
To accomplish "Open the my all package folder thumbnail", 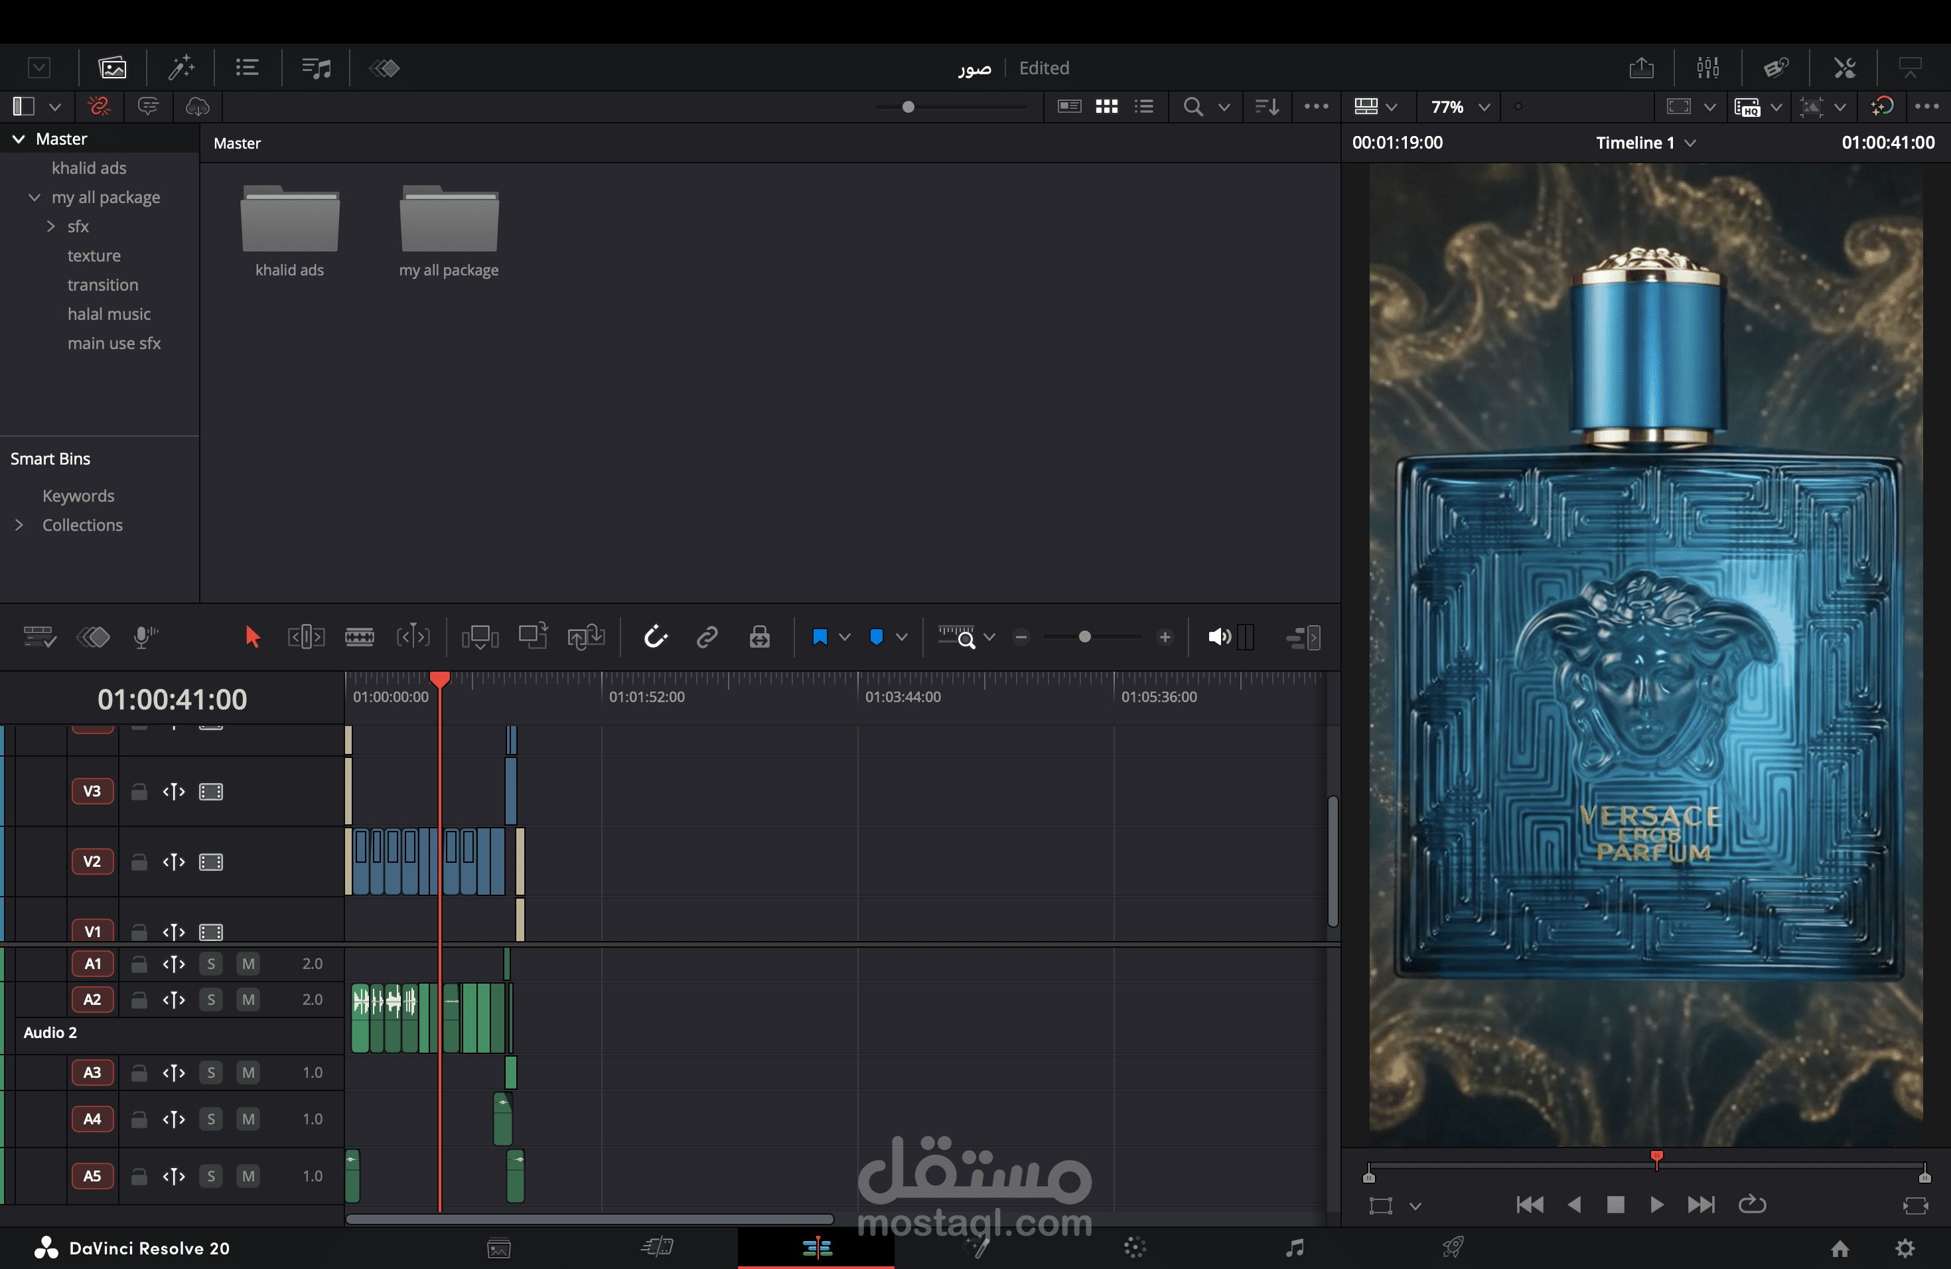I will pos(449,219).
